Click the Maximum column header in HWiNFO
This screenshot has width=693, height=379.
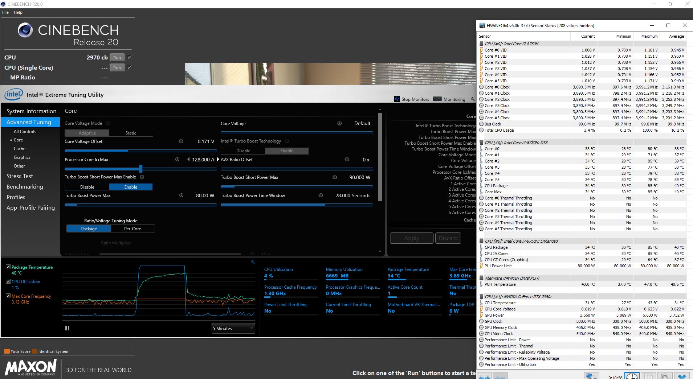coord(649,36)
